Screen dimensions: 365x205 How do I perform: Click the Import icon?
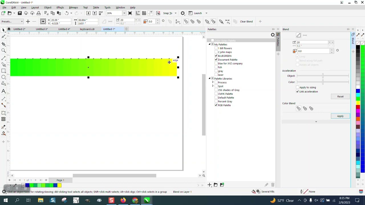(88, 13)
